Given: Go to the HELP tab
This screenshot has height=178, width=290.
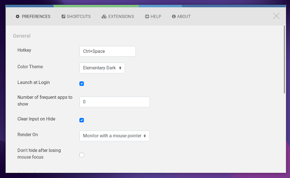Looking at the screenshot, I should click(153, 17).
